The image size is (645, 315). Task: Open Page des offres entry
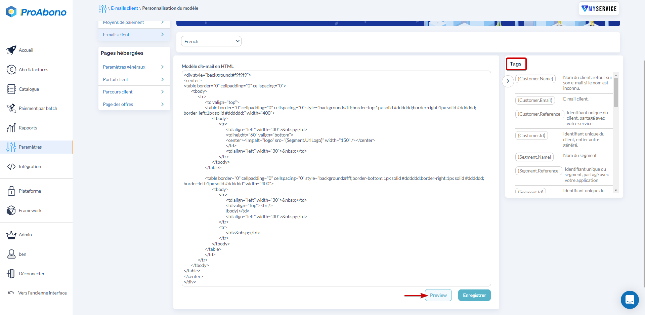click(x=118, y=104)
